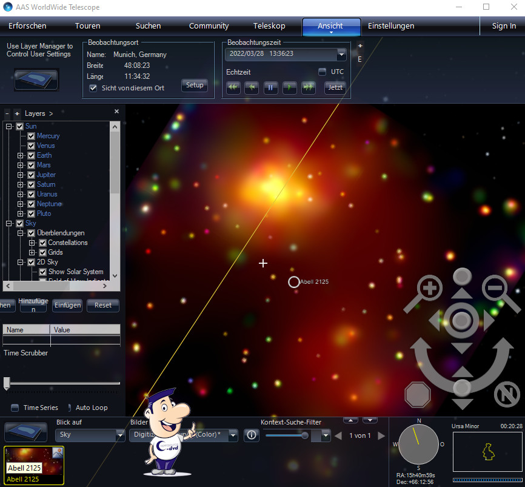Click the fast-forward time button
525x487 pixels.
coord(309,87)
